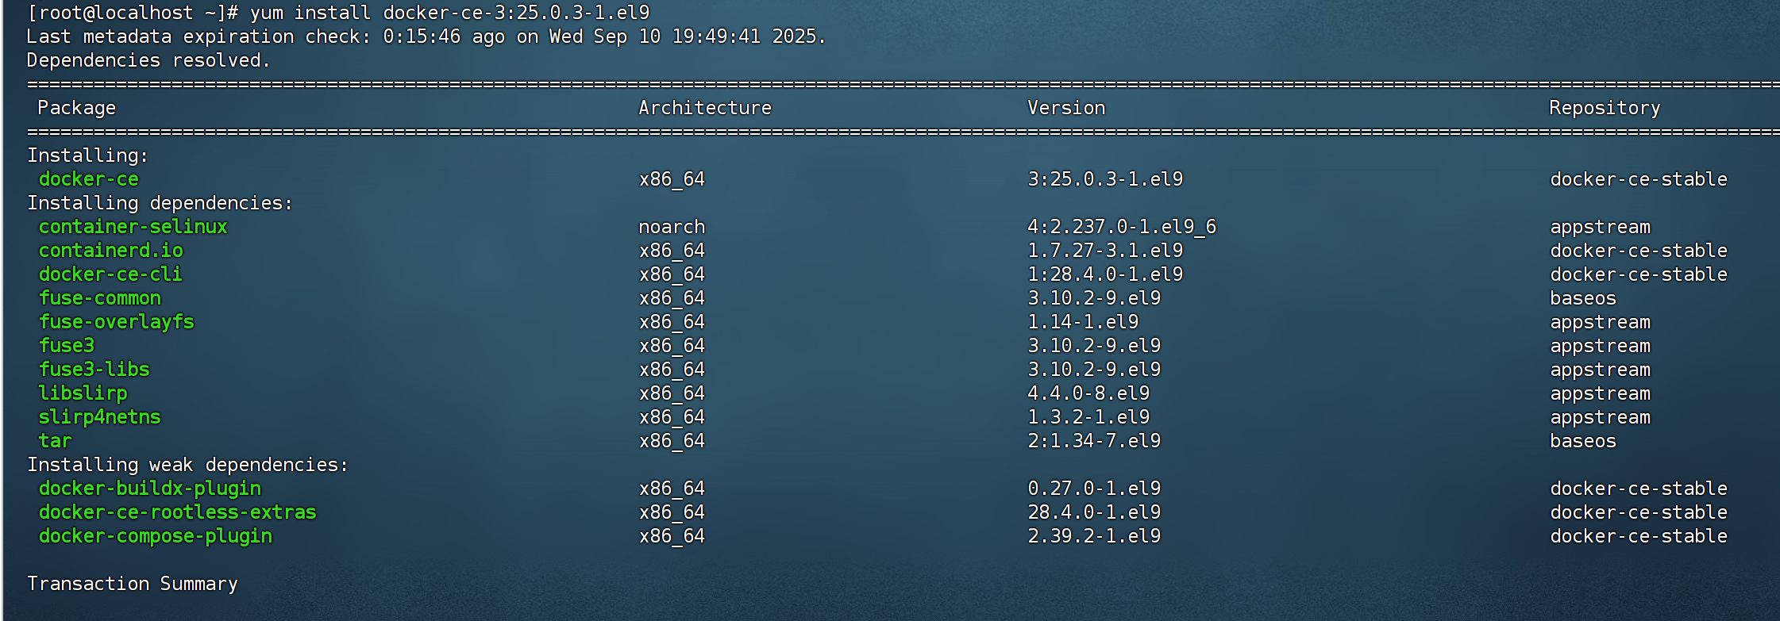This screenshot has width=1780, height=621.
Task: Select the container-selinux package name
Action: pos(133,227)
